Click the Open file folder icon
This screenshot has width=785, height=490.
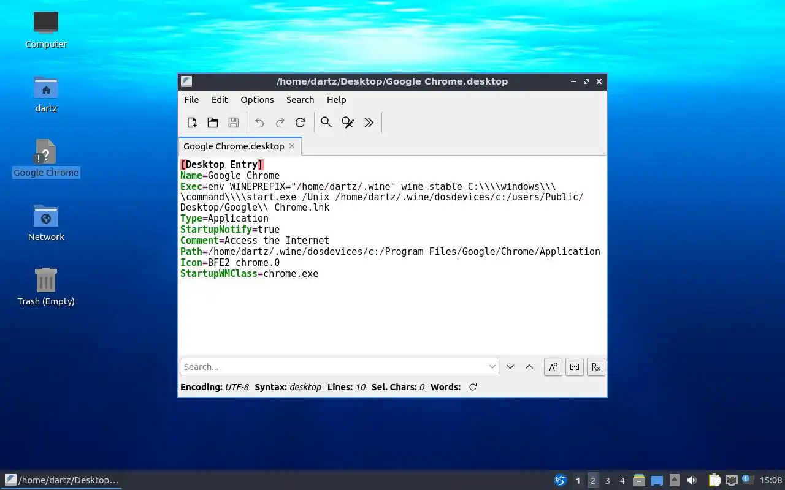213,123
